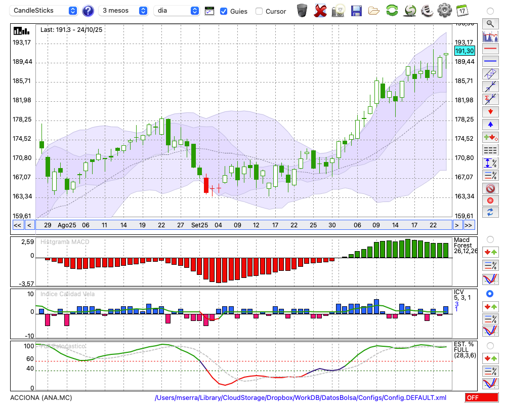Uncheck the Guies checkbox
Viewport: 506px width, 405px height.
[223, 11]
